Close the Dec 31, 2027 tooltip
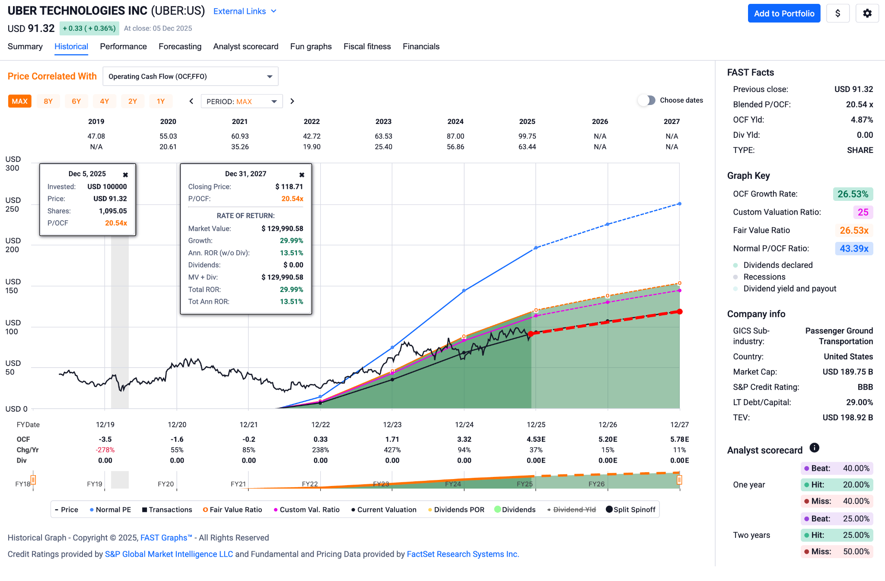 coord(302,175)
